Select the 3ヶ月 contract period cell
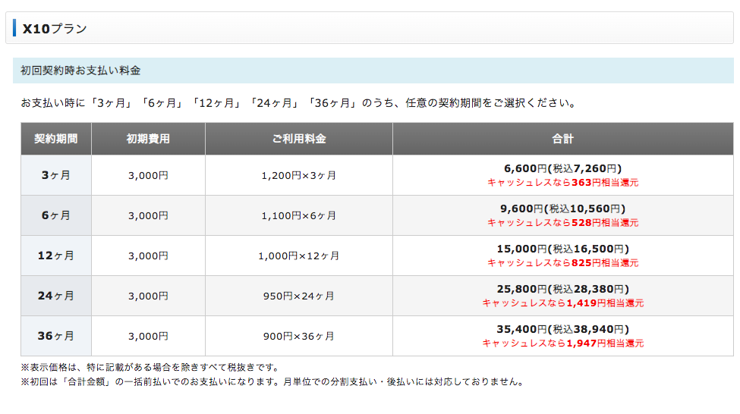Screen dimensions: 740x414 (x=55, y=175)
